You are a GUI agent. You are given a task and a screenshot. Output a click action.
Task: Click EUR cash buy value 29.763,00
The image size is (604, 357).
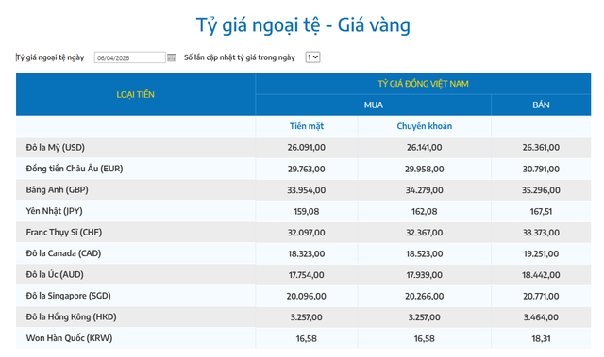tap(306, 170)
